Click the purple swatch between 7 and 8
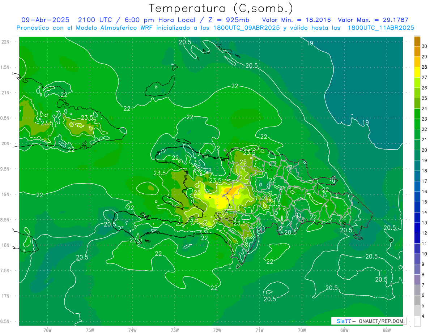 [x=417, y=280]
